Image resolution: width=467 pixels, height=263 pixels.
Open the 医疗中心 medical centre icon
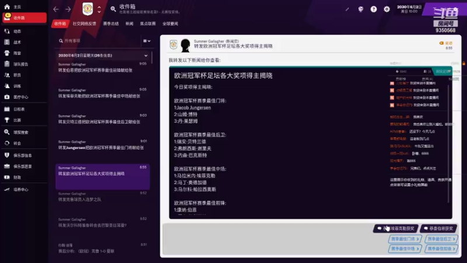7,97
